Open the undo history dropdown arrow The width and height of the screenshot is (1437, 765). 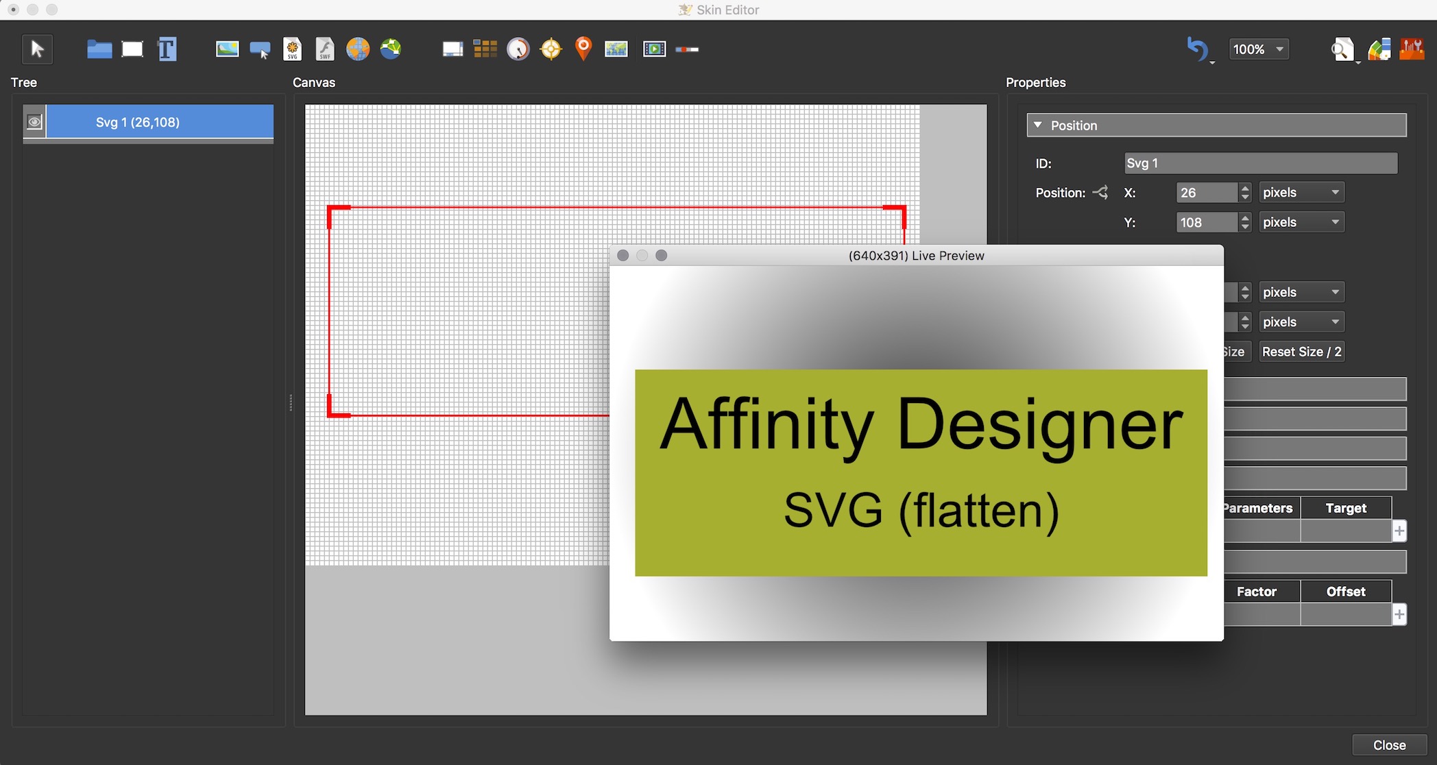(1212, 62)
